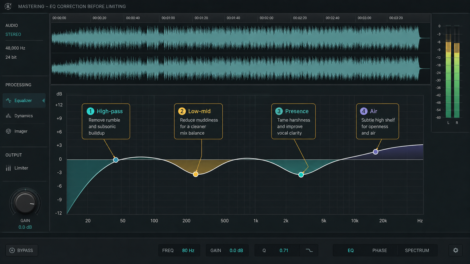470x264 pixels.
Task: Open the Dynamics module
Action: (x=24, y=116)
